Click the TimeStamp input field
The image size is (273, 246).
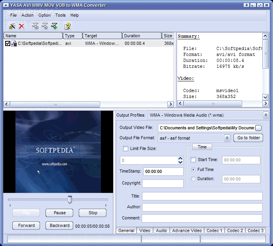[163, 172]
